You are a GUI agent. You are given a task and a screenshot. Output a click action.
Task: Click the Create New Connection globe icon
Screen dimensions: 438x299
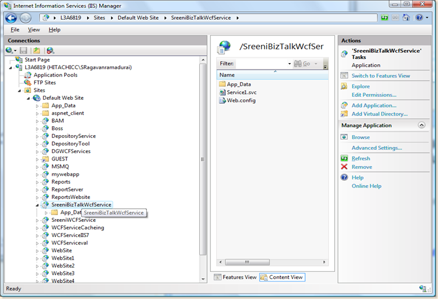click(x=9, y=50)
